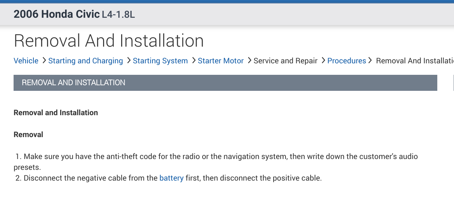Open the Procedures breadcrumb link
The image size is (454, 198).
[346, 61]
